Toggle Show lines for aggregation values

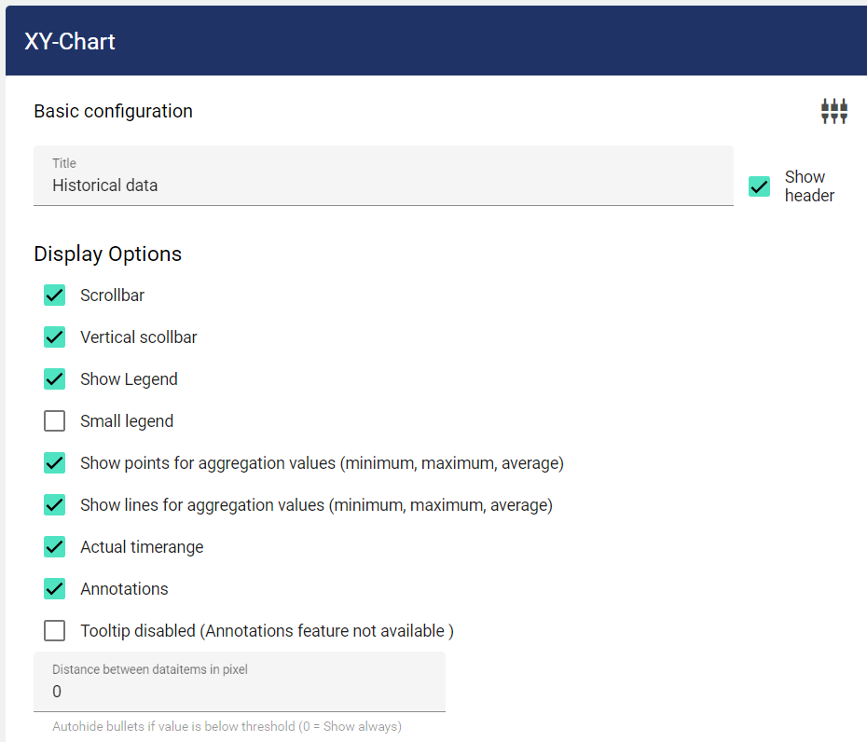55,505
